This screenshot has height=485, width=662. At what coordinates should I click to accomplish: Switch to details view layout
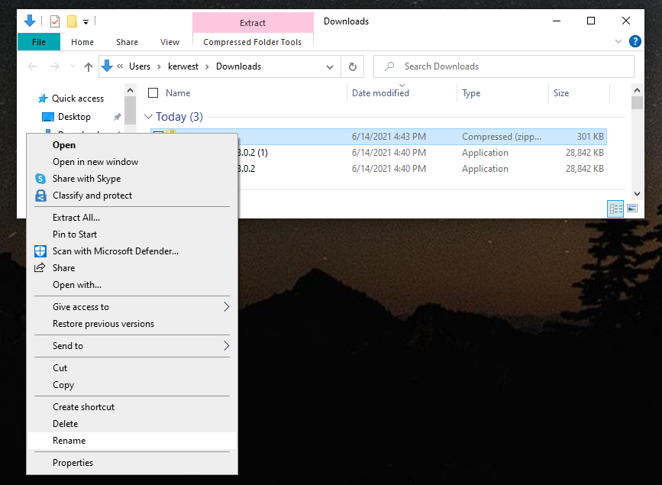click(x=615, y=209)
